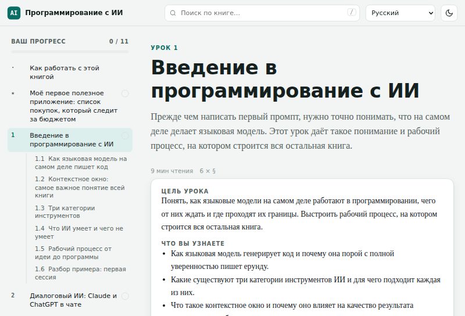Go to section 1.3 'Три категории инструментов'
The width and height of the screenshot is (465, 316).
(x=81, y=211)
